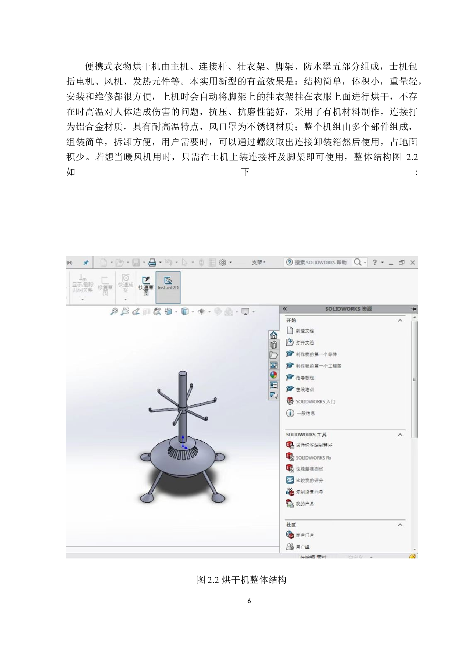The height and width of the screenshot is (653, 462).
Task: Open the Design Library tab icon
Action: [273, 345]
